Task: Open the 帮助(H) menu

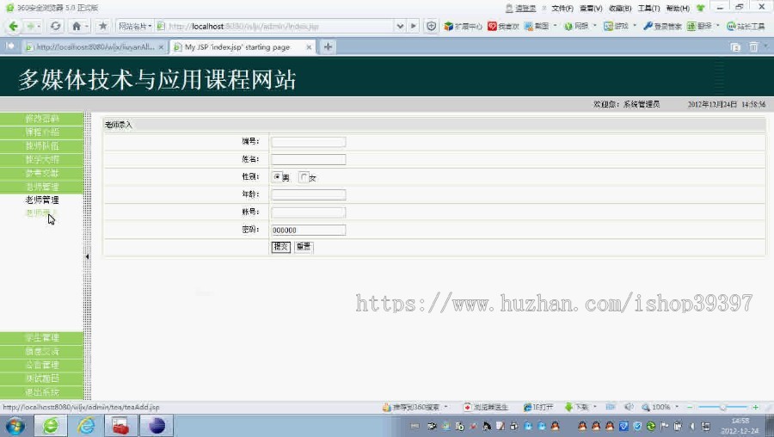Action: (x=678, y=8)
